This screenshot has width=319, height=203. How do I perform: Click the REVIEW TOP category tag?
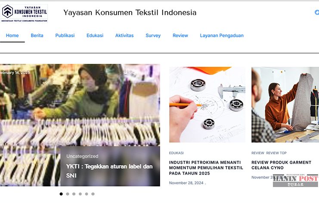coord(276,153)
